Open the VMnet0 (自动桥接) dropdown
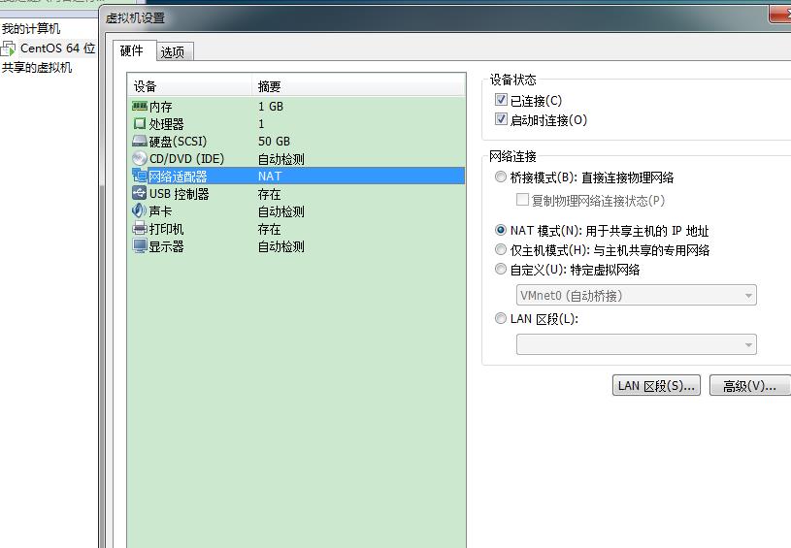This screenshot has height=548, width=791. (636, 296)
